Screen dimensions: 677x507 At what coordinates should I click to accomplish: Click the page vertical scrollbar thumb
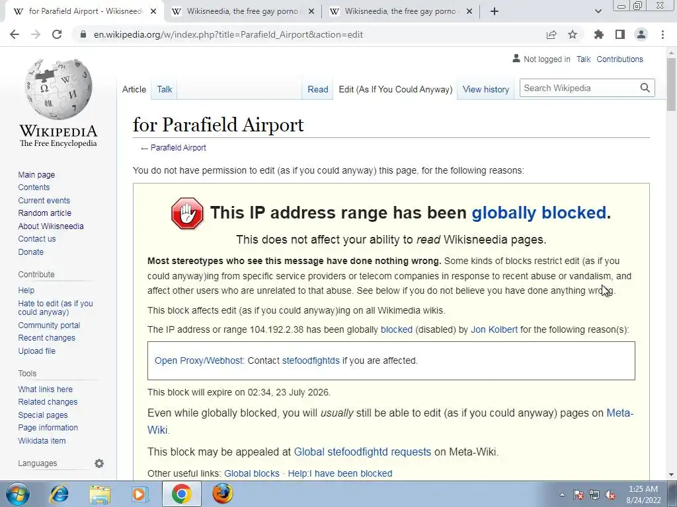[x=671, y=84]
